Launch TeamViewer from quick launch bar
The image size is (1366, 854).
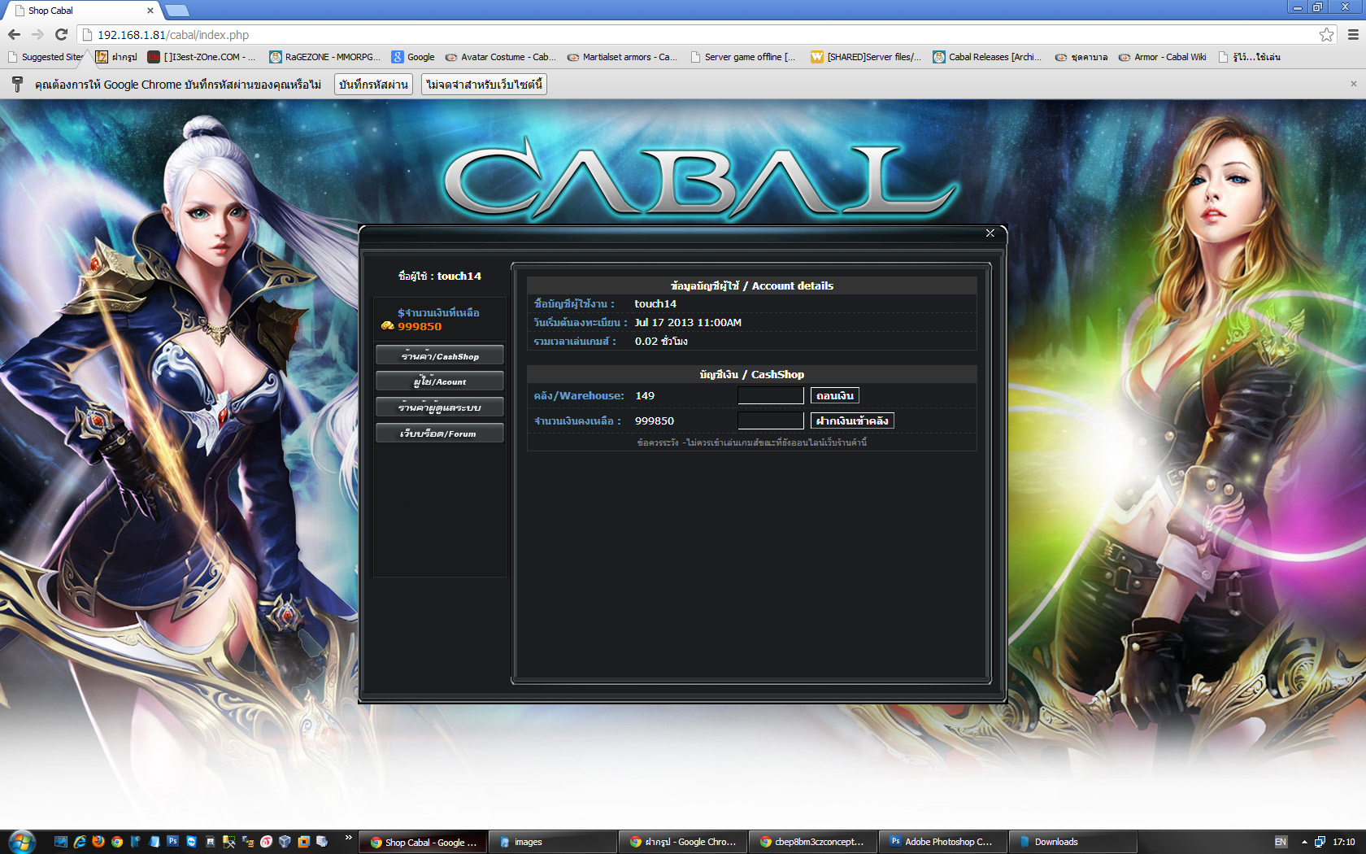point(192,842)
